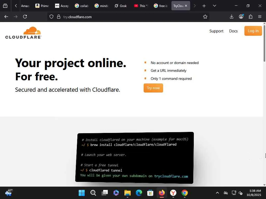The width and height of the screenshot is (266, 199).
Task: Open the tracking protection shield
Action: (x=51, y=17)
